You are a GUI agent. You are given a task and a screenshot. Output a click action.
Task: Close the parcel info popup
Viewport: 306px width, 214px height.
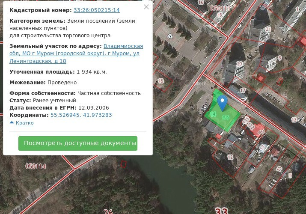click(x=146, y=7)
